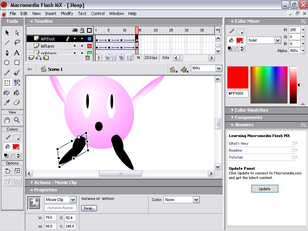Activate the Zoom magnifier tool
The height and width of the screenshot is (231, 308).
point(17,120)
